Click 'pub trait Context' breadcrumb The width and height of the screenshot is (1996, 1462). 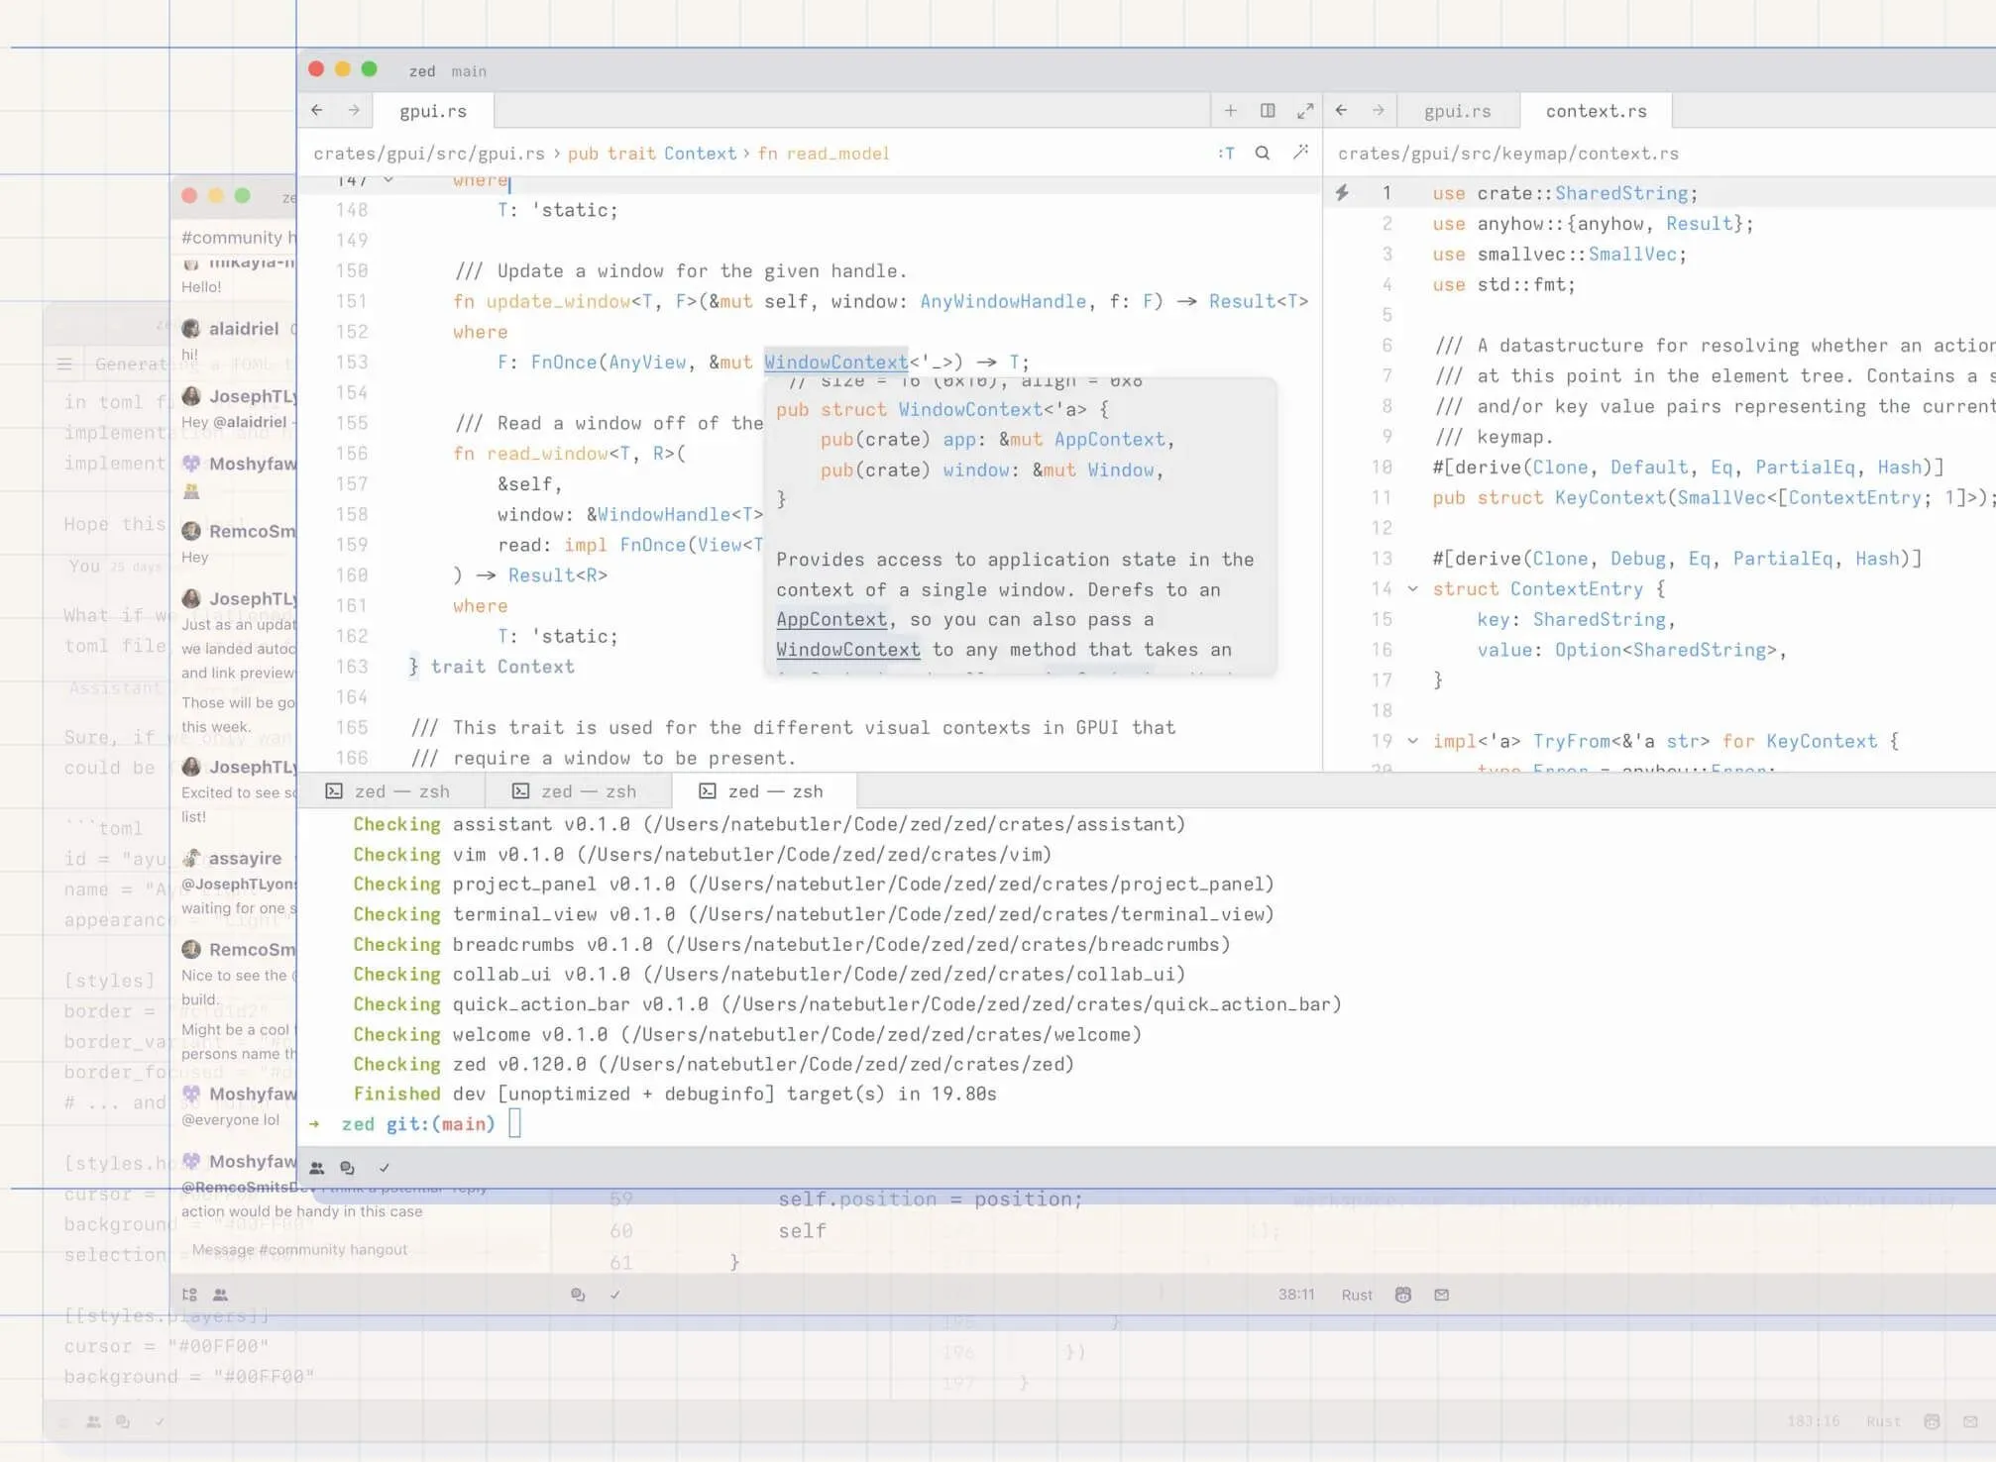652,154
